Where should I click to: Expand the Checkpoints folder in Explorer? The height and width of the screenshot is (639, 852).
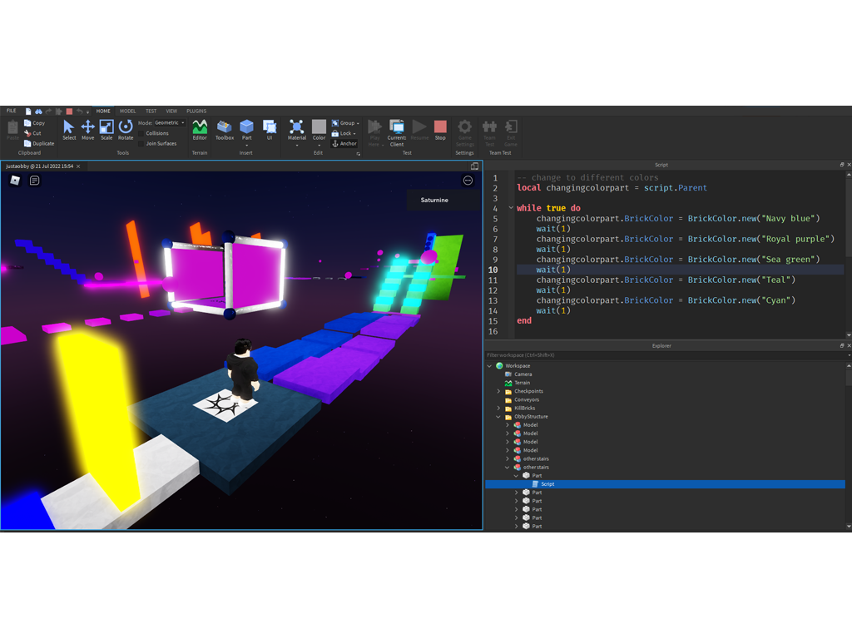pyautogui.click(x=498, y=391)
